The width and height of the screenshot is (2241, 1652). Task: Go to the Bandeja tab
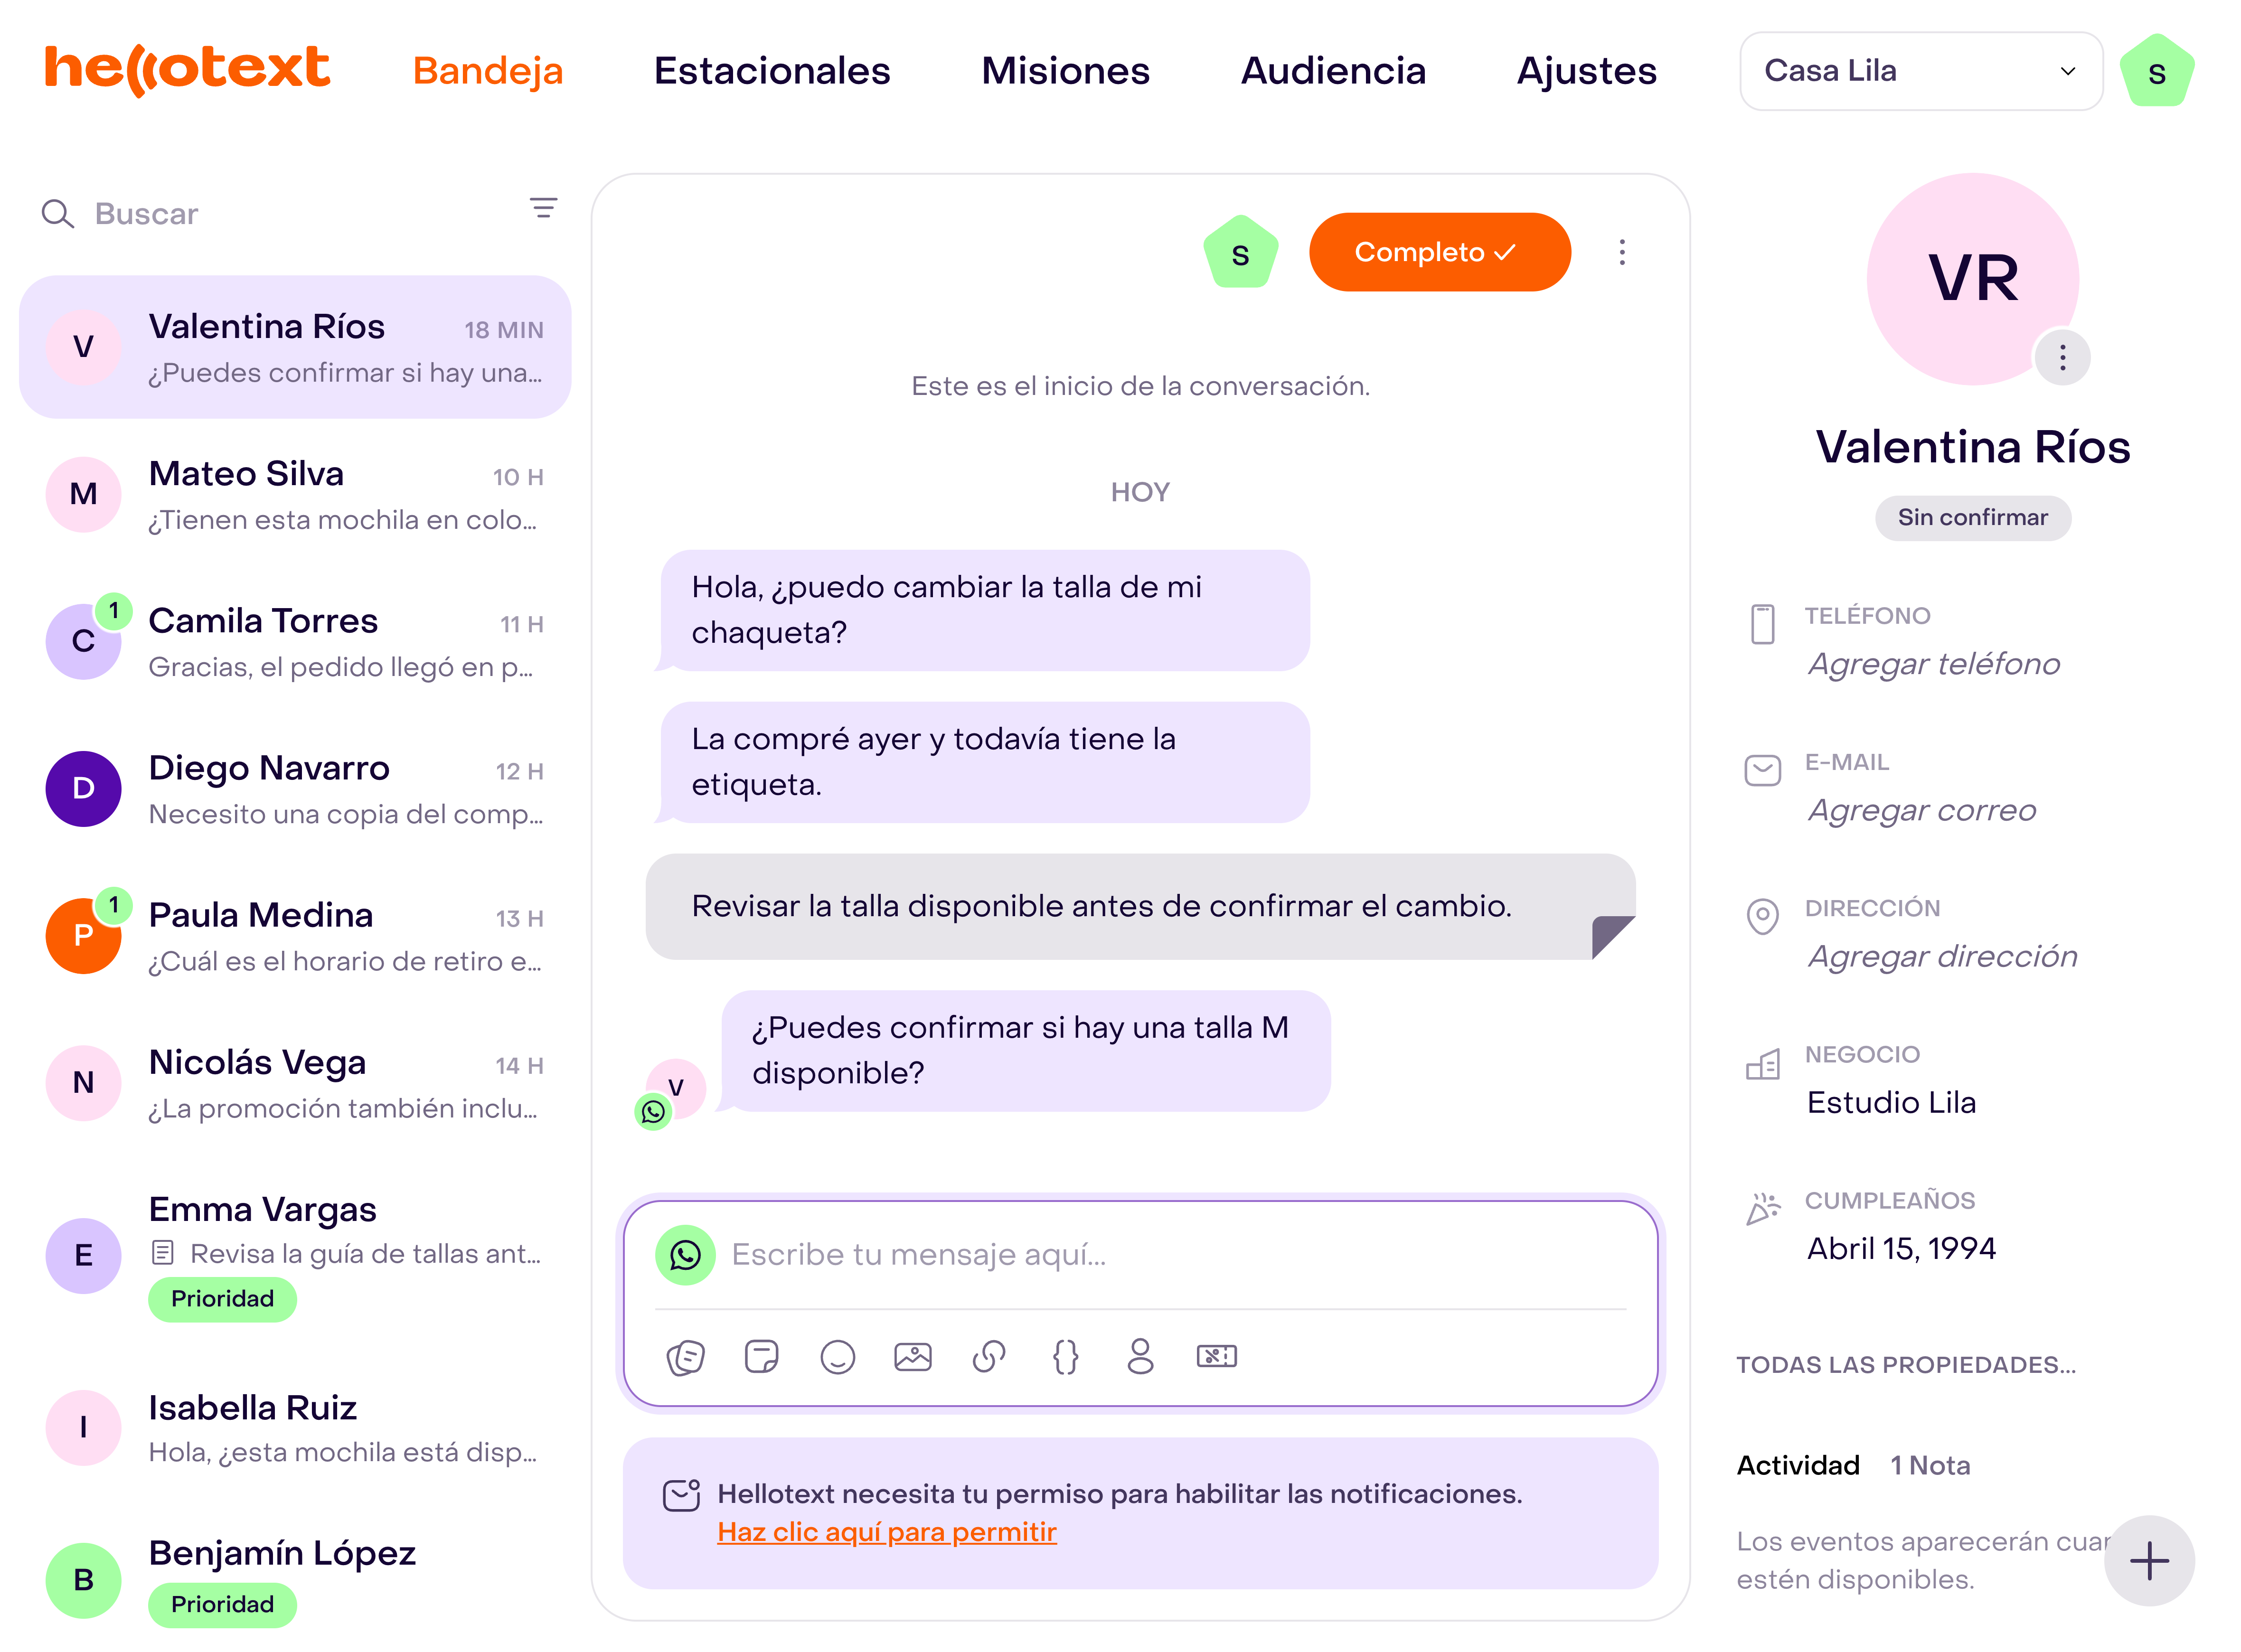[488, 71]
